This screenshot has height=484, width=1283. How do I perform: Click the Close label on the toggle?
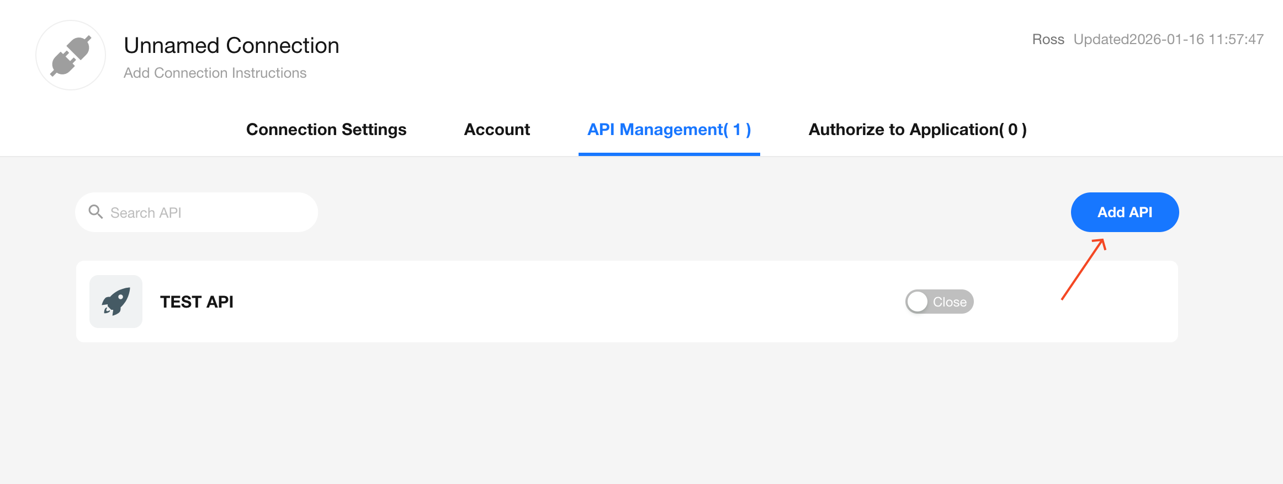point(950,302)
